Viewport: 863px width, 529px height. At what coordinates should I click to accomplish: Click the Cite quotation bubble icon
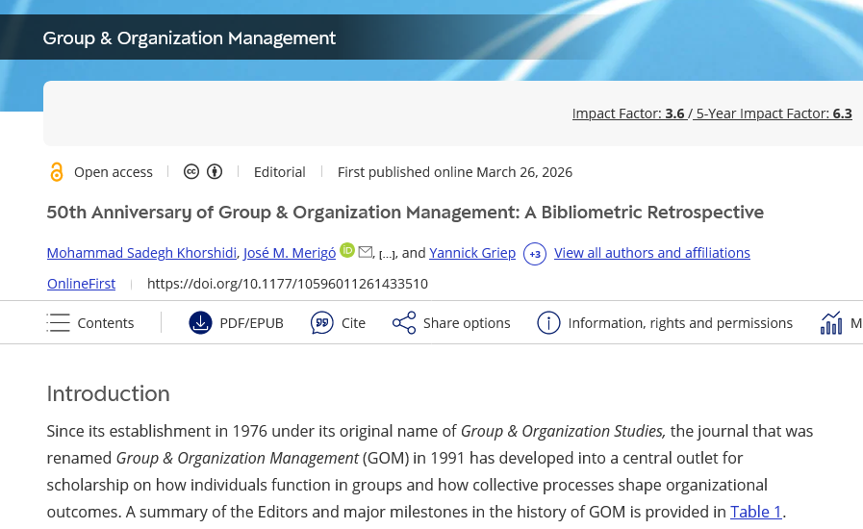[x=322, y=322]
